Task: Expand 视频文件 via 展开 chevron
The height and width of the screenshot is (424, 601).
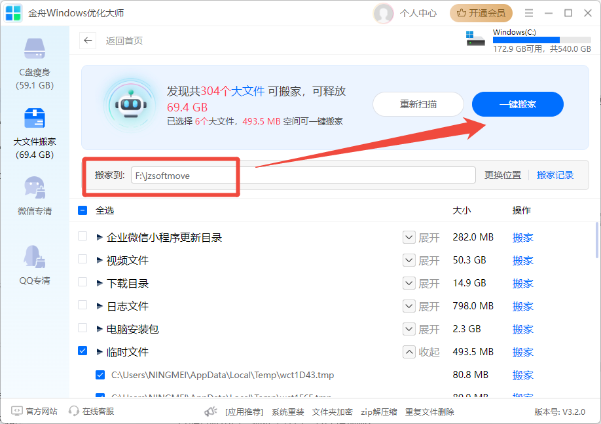Action: (409, 261)
